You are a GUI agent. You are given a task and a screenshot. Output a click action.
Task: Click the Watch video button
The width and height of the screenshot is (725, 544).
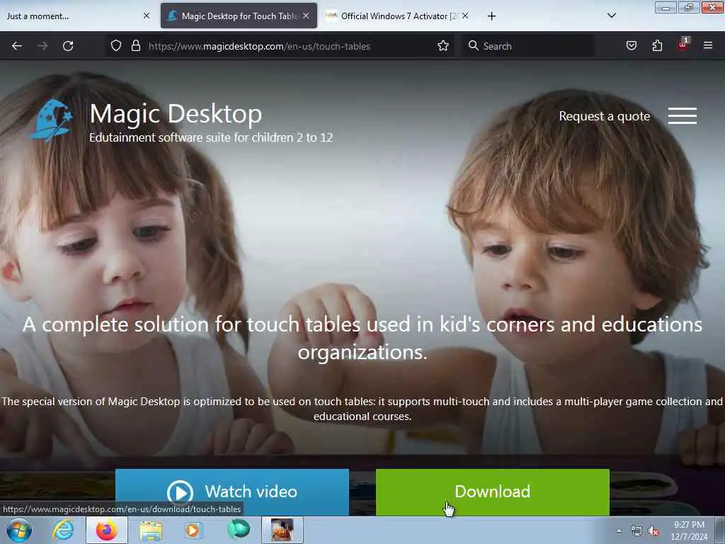coord(232,492)
